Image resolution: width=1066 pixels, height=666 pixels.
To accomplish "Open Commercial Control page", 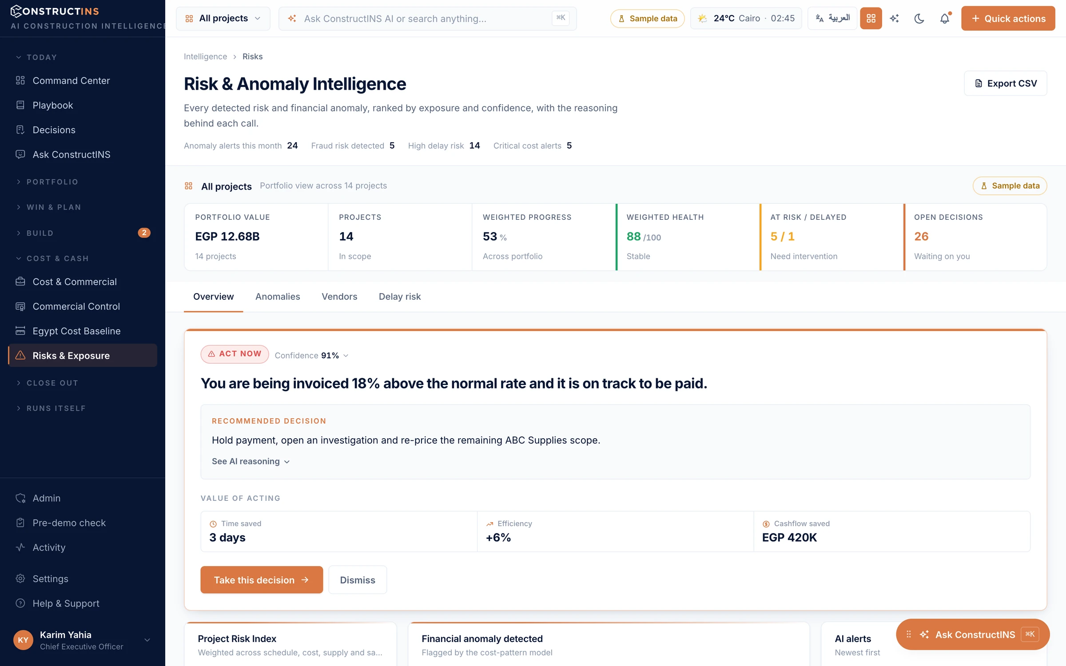I will pyautogui.click(x=83, y=306).
